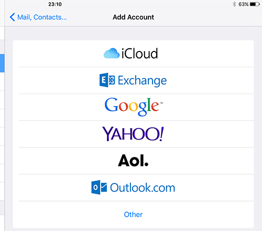262x231 pixels.
Task: Tap the 23:10 clock in status bar
Action: coord(55,4)
